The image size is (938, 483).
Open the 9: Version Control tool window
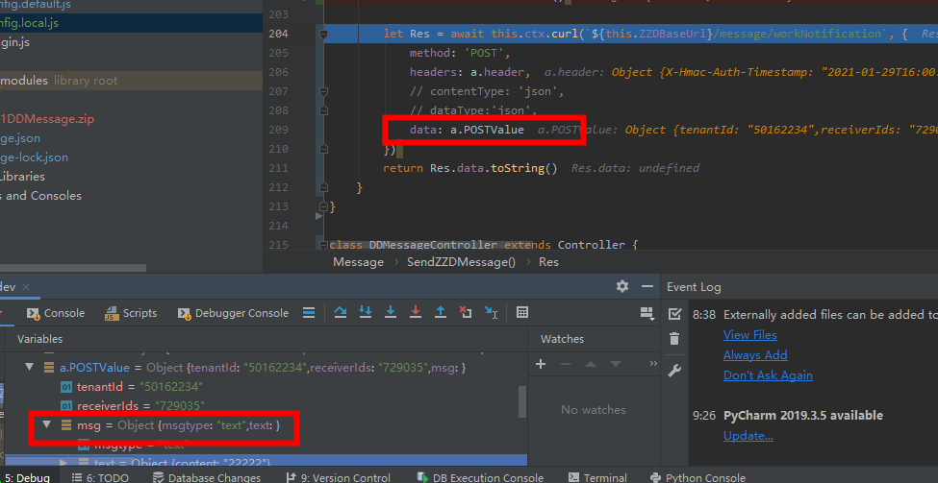(x=338, y=477)
